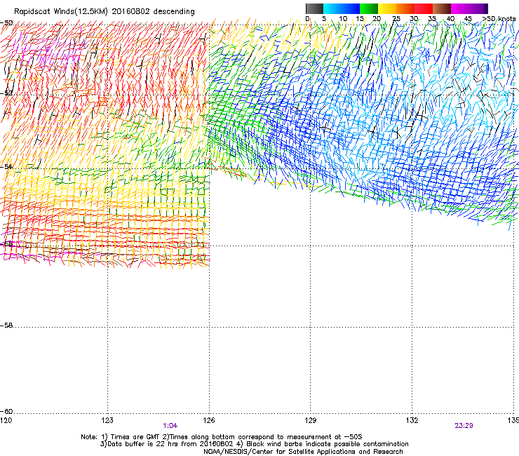Click legend tick label '10'
519x456 pixels.
coord(343,19)
